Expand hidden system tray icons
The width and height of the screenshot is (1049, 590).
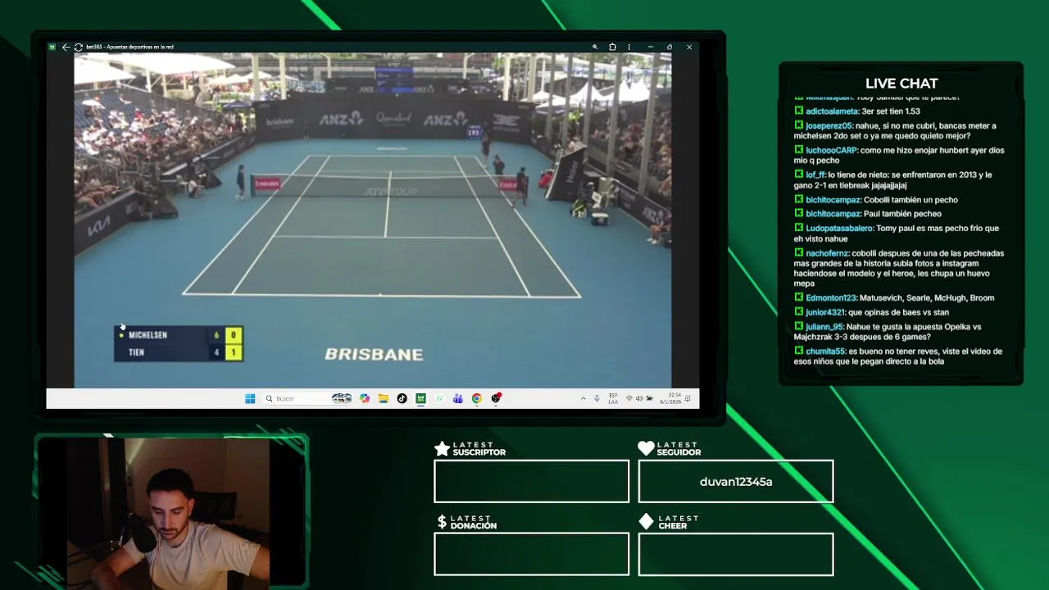point(584,398)
